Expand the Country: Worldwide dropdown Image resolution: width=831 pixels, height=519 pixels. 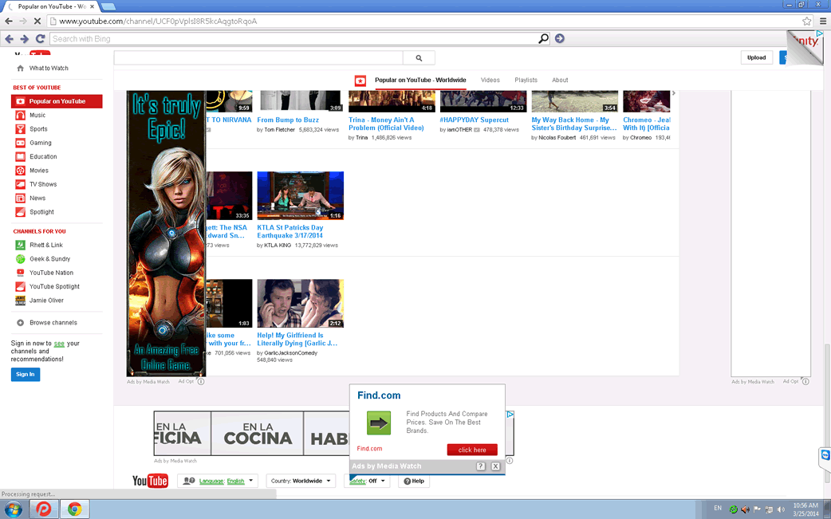[x=301, y=482]
